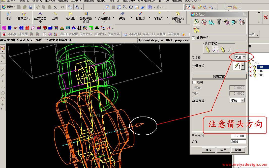Select the universal joint type icon
269x168 pixels.
click(226, 22)
